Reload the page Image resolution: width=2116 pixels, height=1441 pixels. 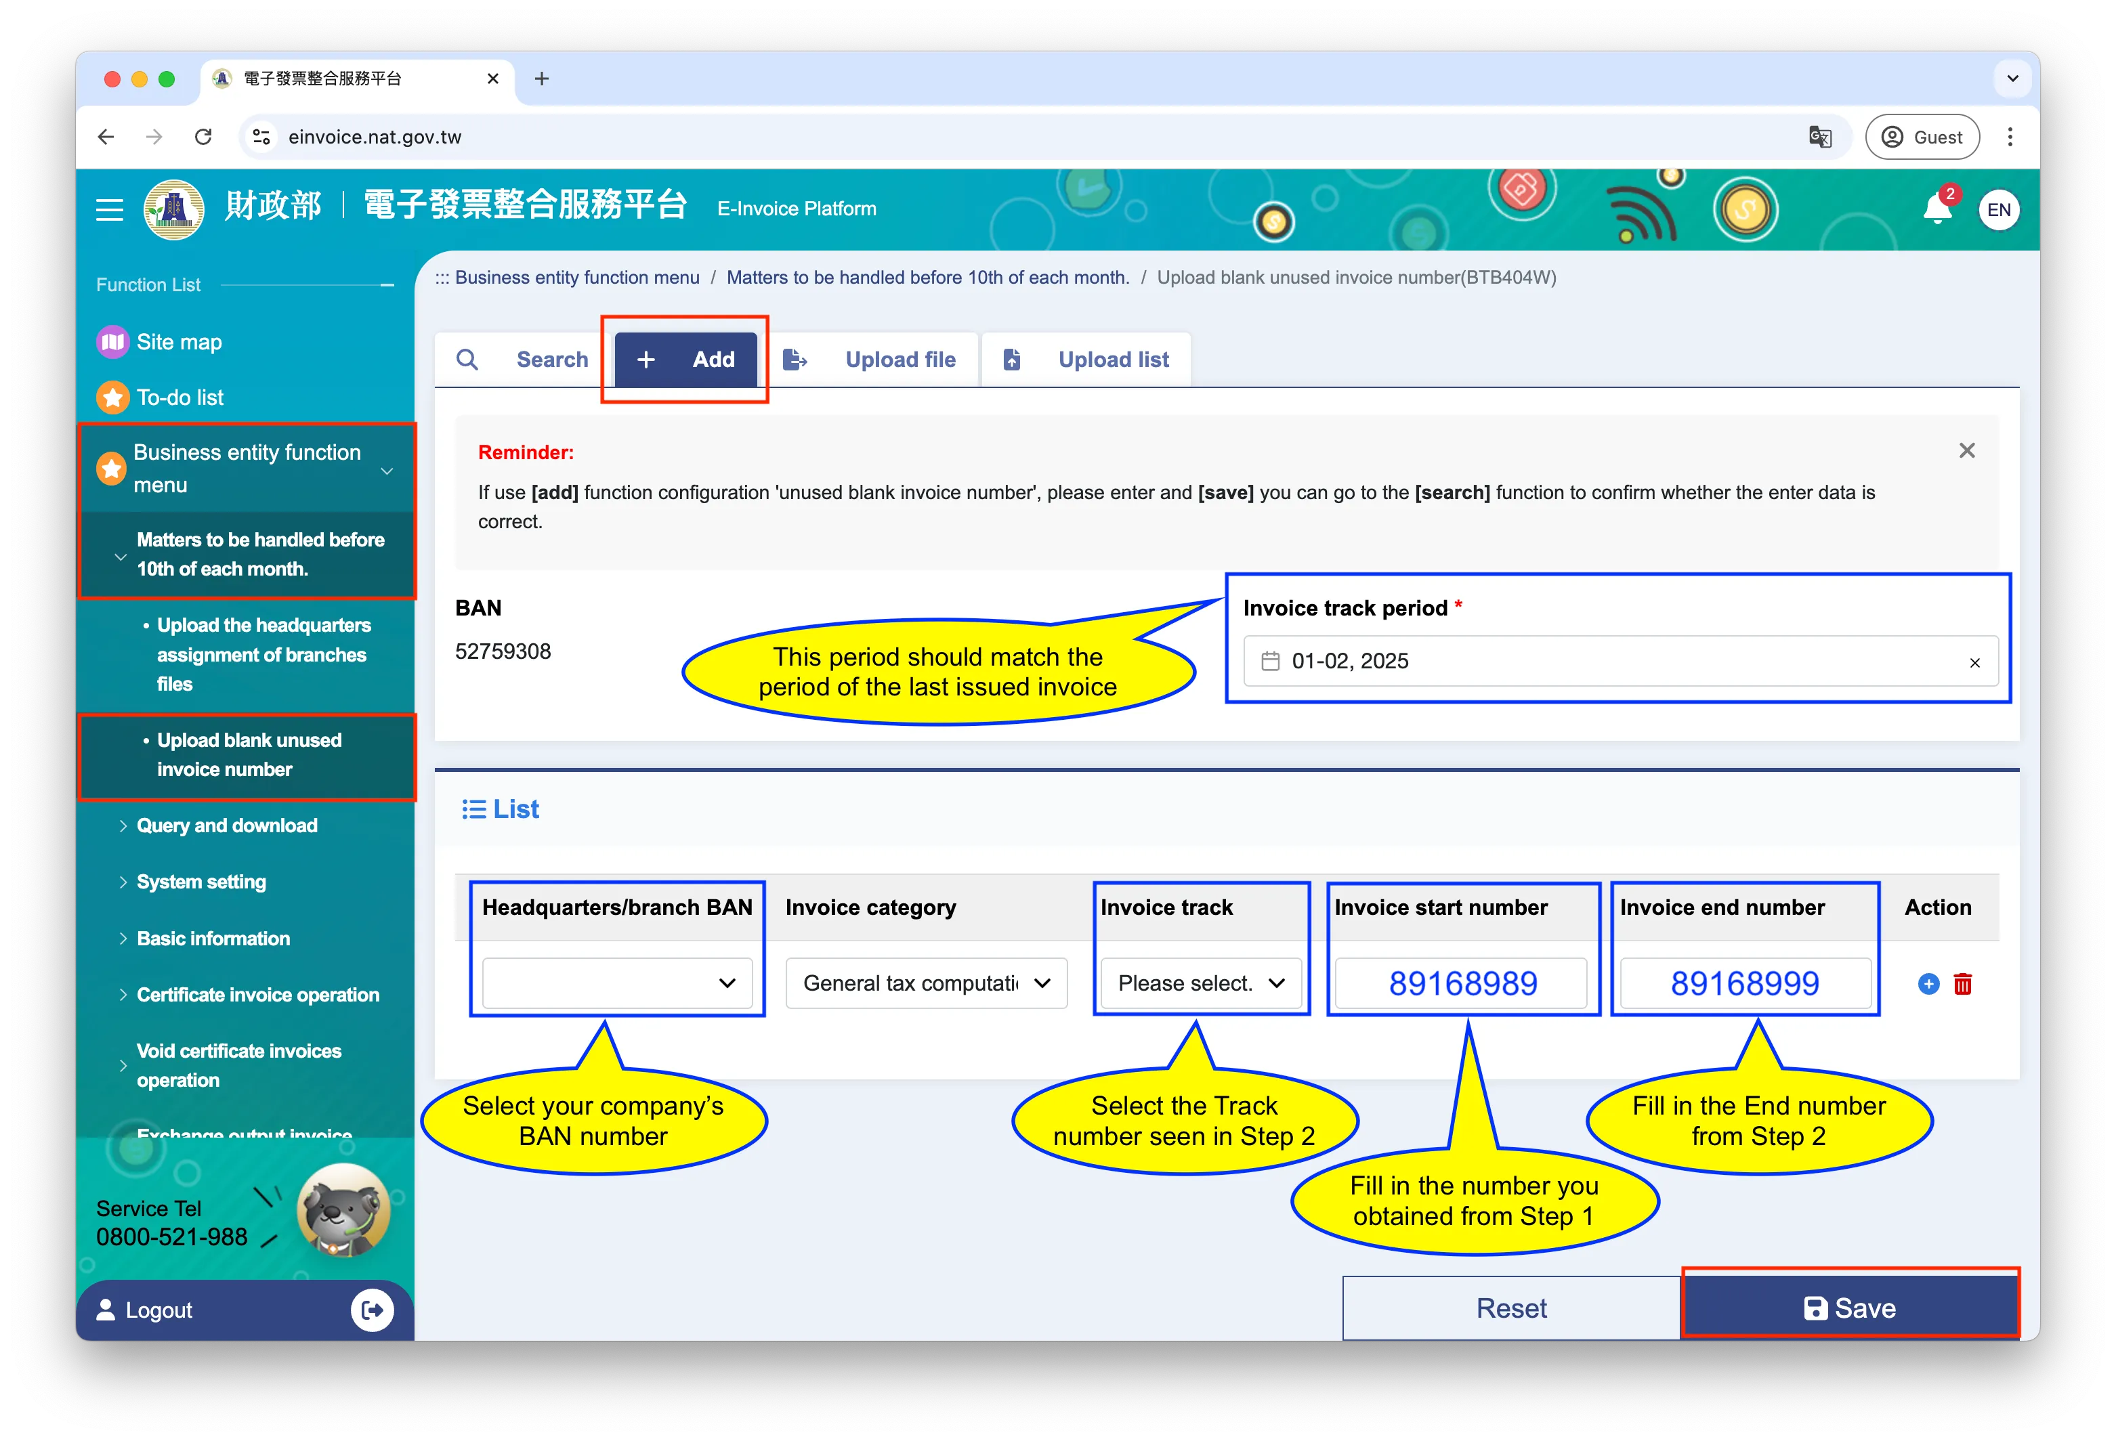(x=203, y=137)
